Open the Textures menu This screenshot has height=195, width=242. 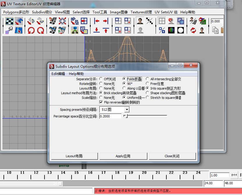tap(141, 12)
